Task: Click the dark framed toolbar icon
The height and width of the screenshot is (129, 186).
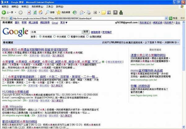Action: tap(115, 12)
